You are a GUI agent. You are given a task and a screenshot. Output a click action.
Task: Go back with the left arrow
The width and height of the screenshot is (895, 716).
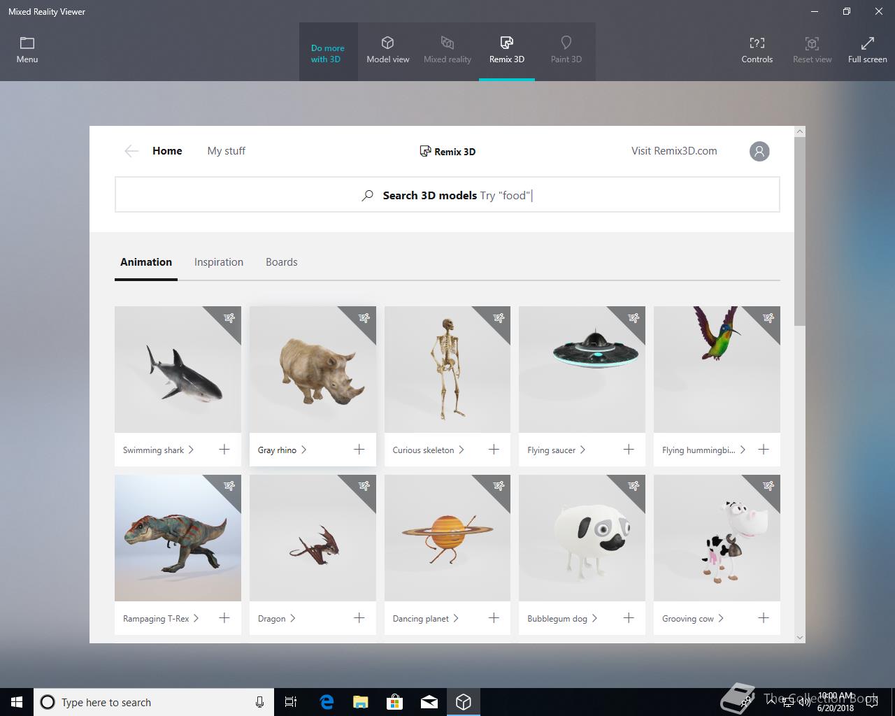tap(131, 151)
